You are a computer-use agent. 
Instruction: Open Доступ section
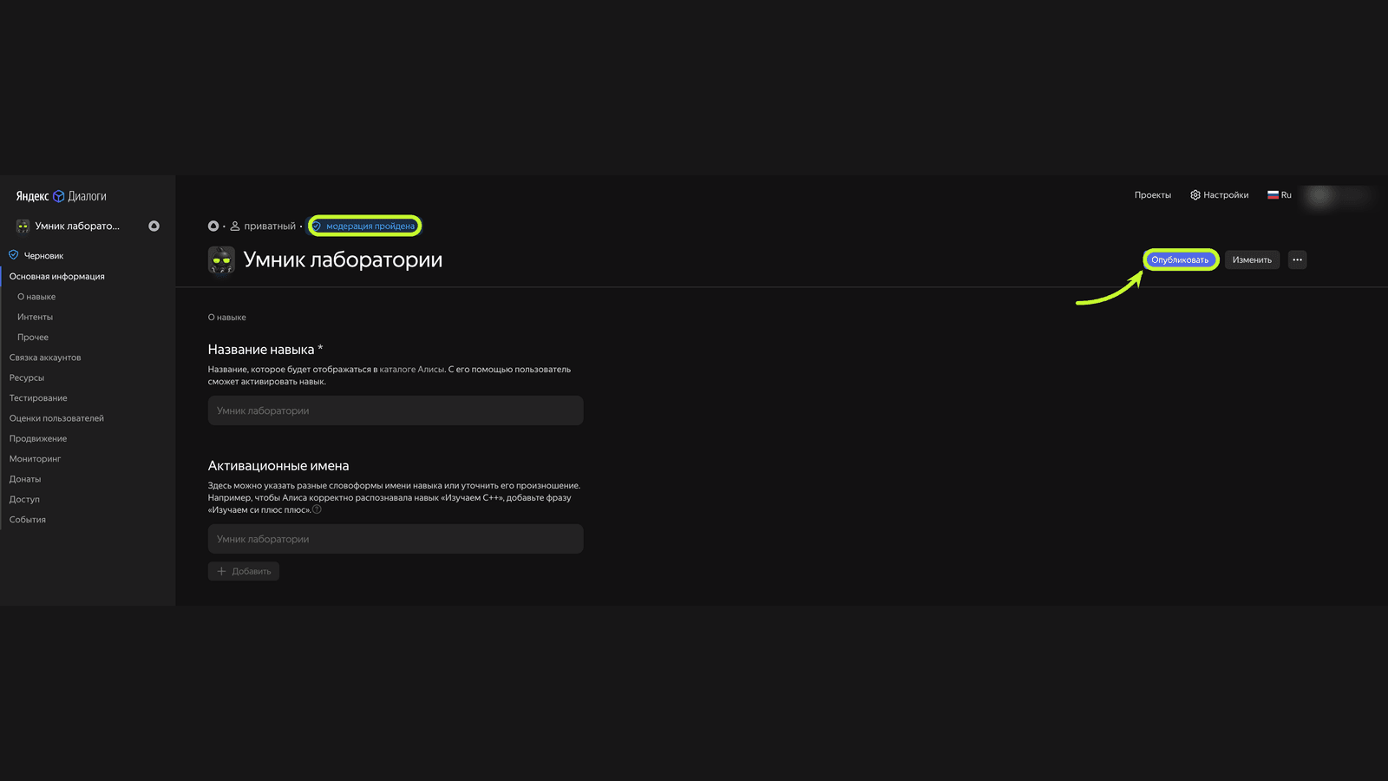tap(24, 499)
